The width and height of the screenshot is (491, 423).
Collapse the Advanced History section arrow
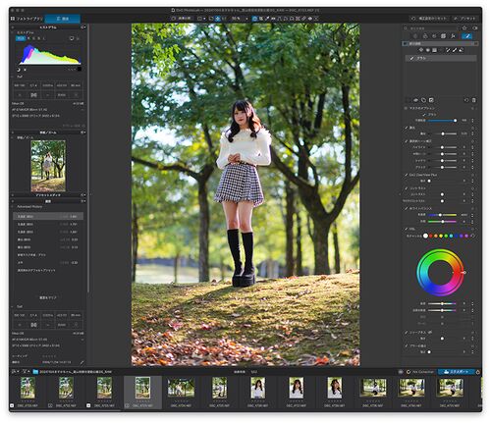coord(13,207)
